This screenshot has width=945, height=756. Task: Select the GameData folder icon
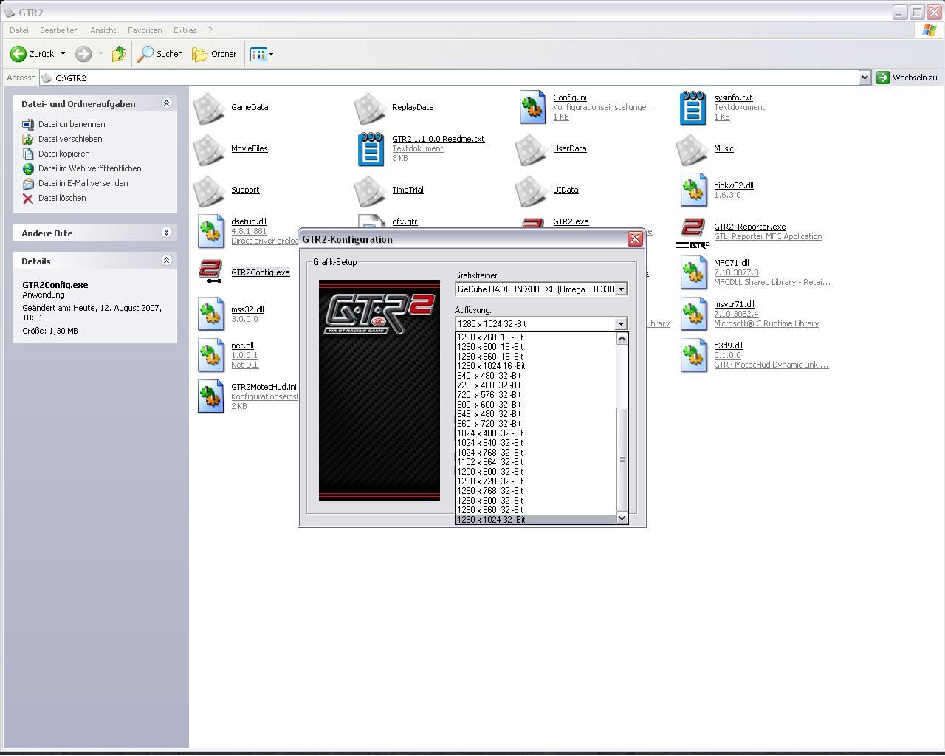210,108
